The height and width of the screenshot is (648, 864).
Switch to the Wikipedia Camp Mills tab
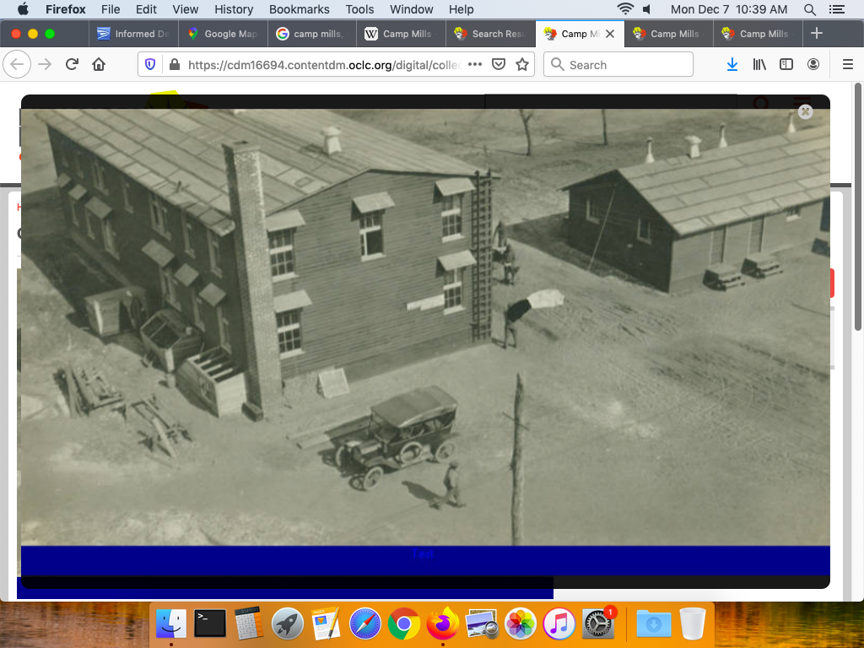(402, 34)
